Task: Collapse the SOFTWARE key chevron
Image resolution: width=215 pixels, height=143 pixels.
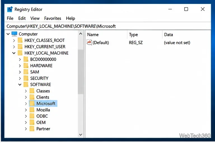Action: click(20, 85)
